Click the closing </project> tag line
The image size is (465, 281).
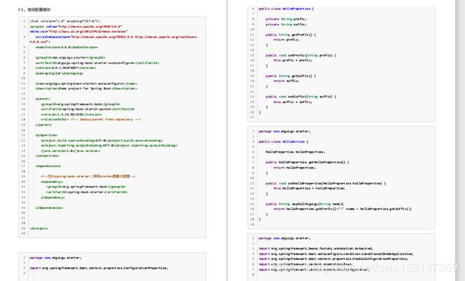point(39,229)
